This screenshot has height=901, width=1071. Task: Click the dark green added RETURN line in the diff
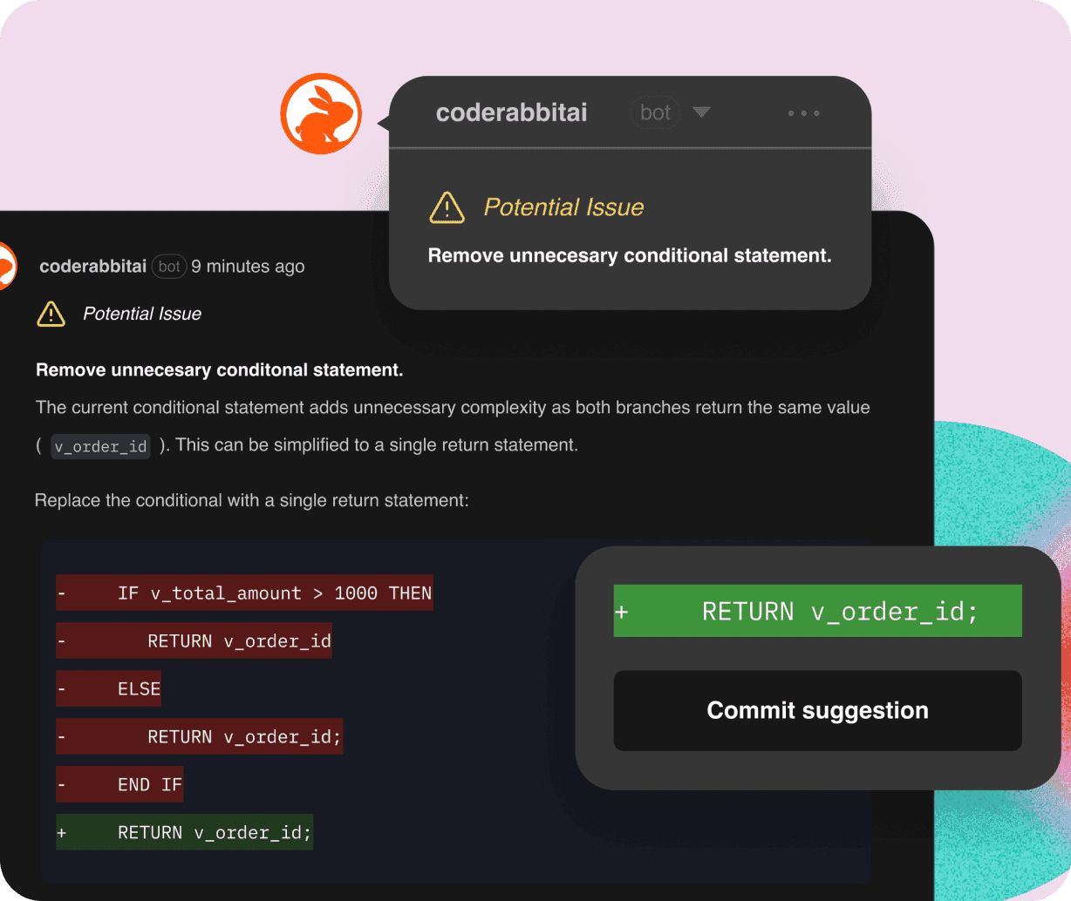pyautogui.click(x=184, y=833)
